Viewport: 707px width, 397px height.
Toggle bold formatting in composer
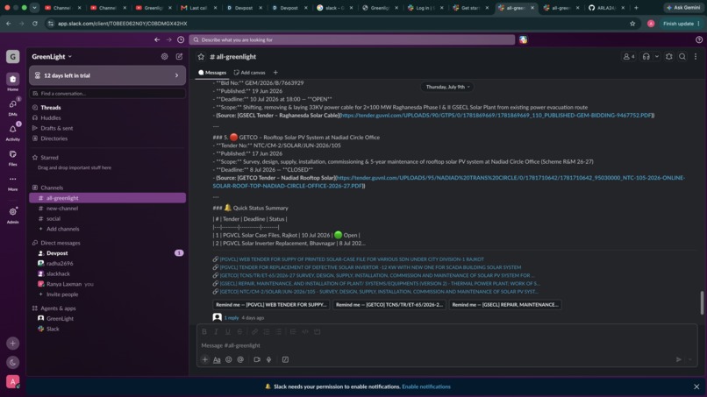(204, 331)
